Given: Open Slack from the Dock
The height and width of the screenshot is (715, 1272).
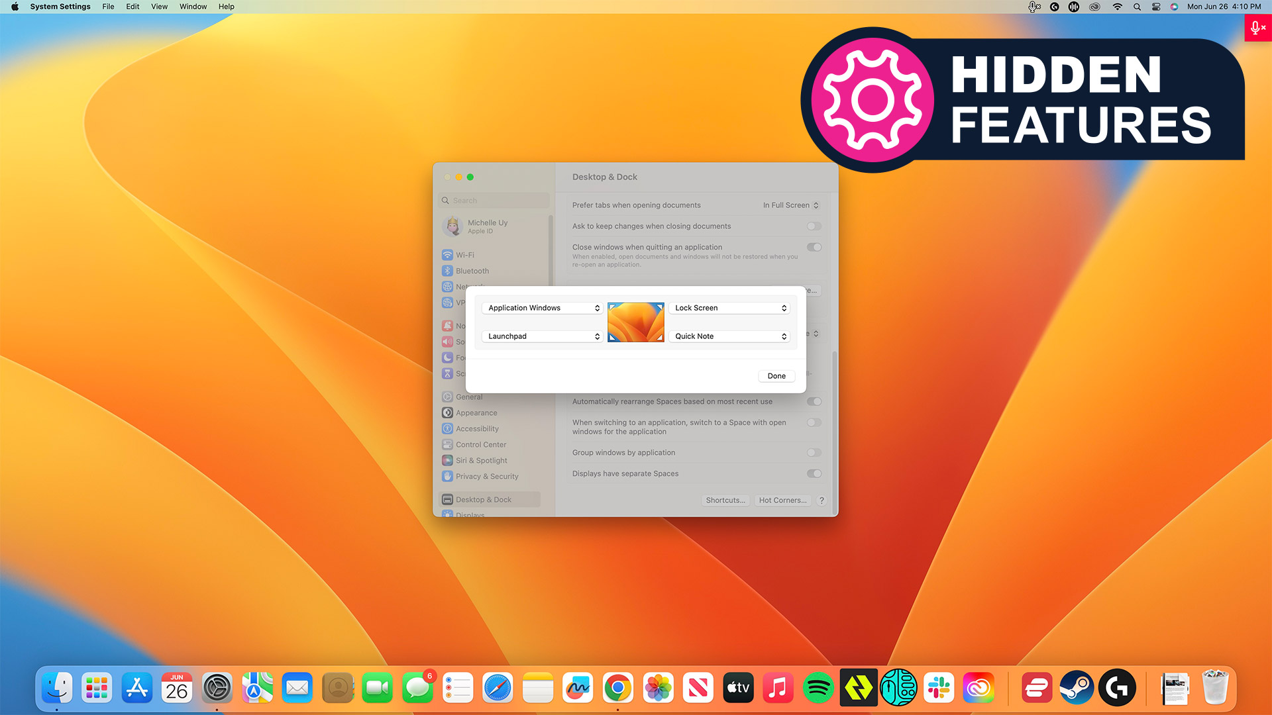Looking at the screenshot, I should click(x=940, y=688).
